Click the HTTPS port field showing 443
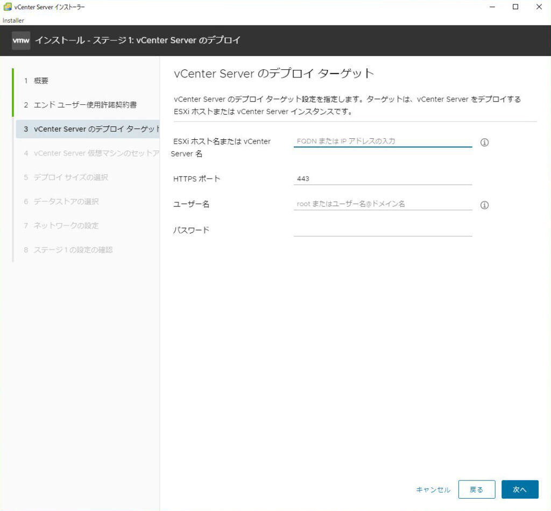The width and height of the screenshot is (551, 511). [x=383, y=179]
